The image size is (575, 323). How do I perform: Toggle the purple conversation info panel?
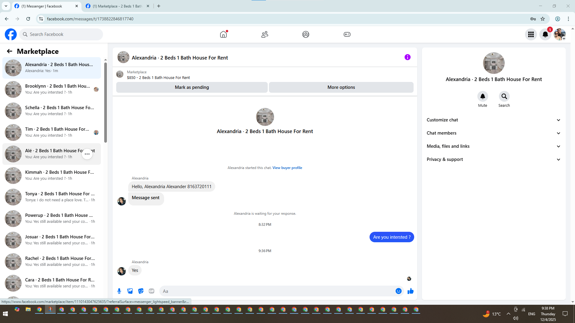[x=407, y=57]
